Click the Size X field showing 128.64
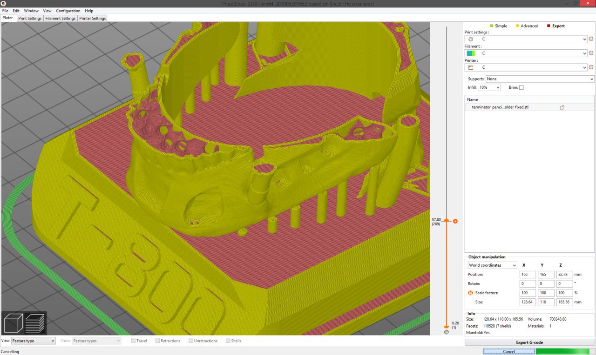This screenshot has width=596, height=355. [x=528, y=302]
